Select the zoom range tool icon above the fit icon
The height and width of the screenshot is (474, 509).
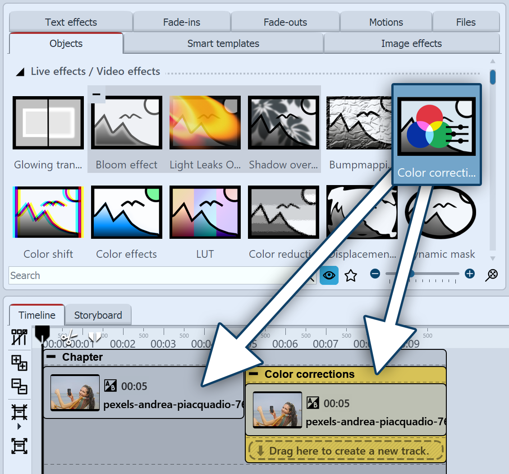pos(19,412)
